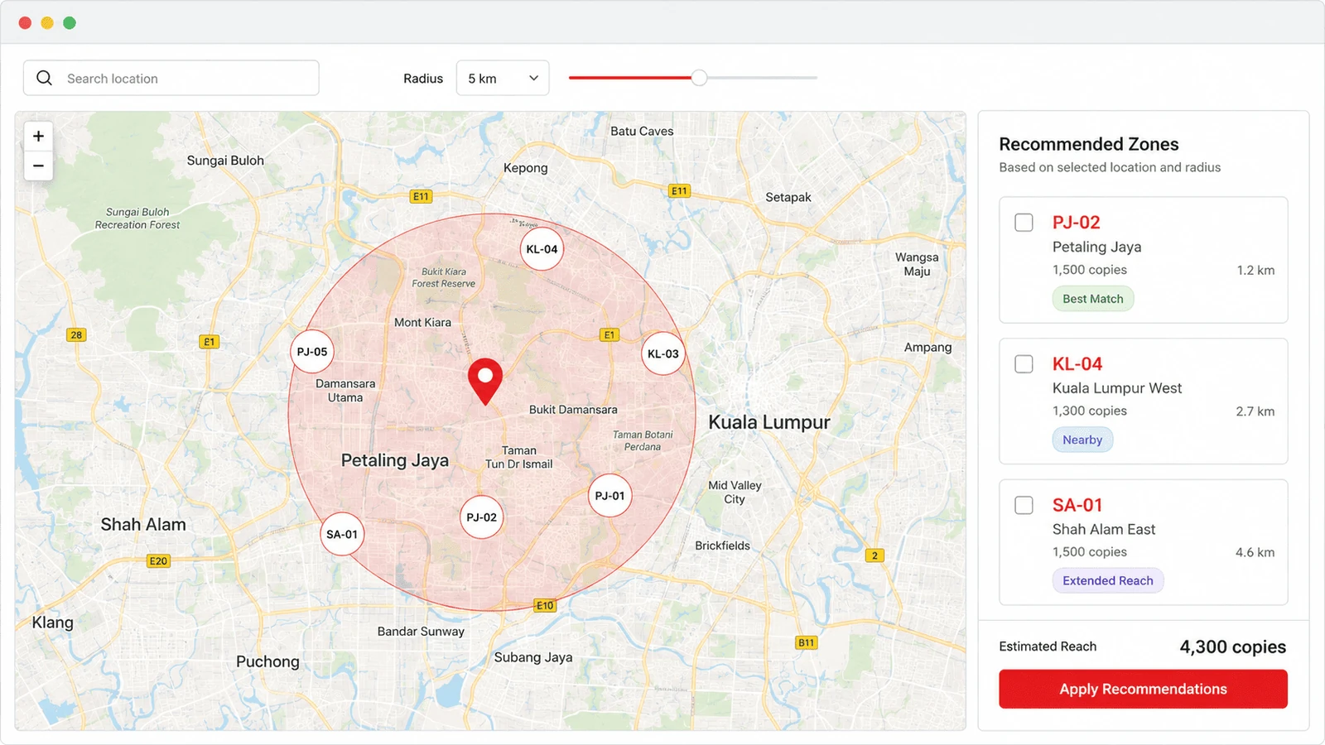The height and width of the screenshot is (745, 1325).
Task: Click the 4.6 km distance text
Action: (x=1255, y=552)
